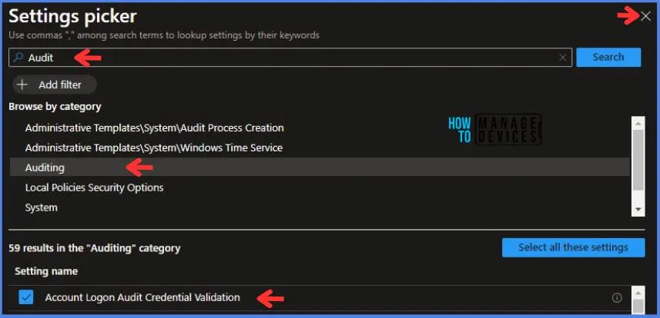Uncheck Account Logon Audit Credential Validation
Screen dimensions: 660x318
[x=26, y=298]
